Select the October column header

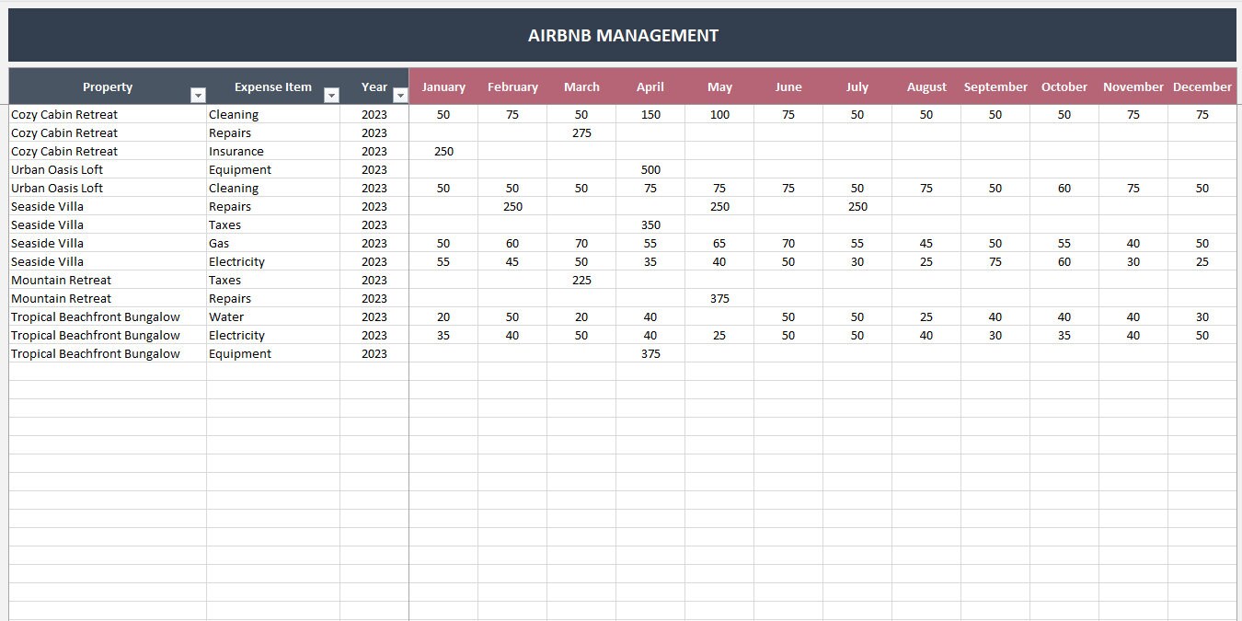point(1064,86)
